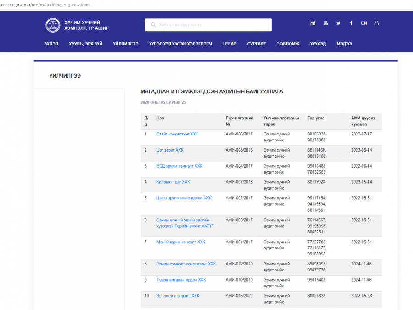Focus the site search input field

tap(208, 25)
